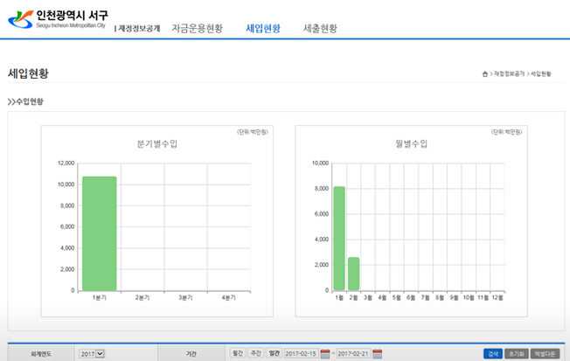Click the 3분기 axis label
Viewport: 570px width, 361px height.
click(x=185, y=298)
